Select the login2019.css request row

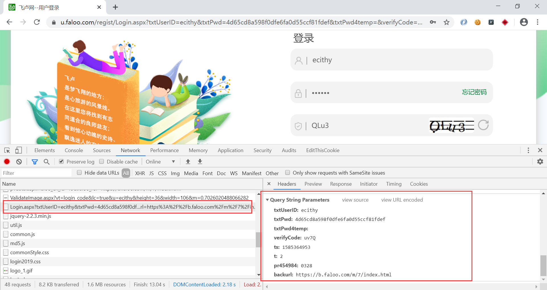pyautogui.click(x=128, y=261)
